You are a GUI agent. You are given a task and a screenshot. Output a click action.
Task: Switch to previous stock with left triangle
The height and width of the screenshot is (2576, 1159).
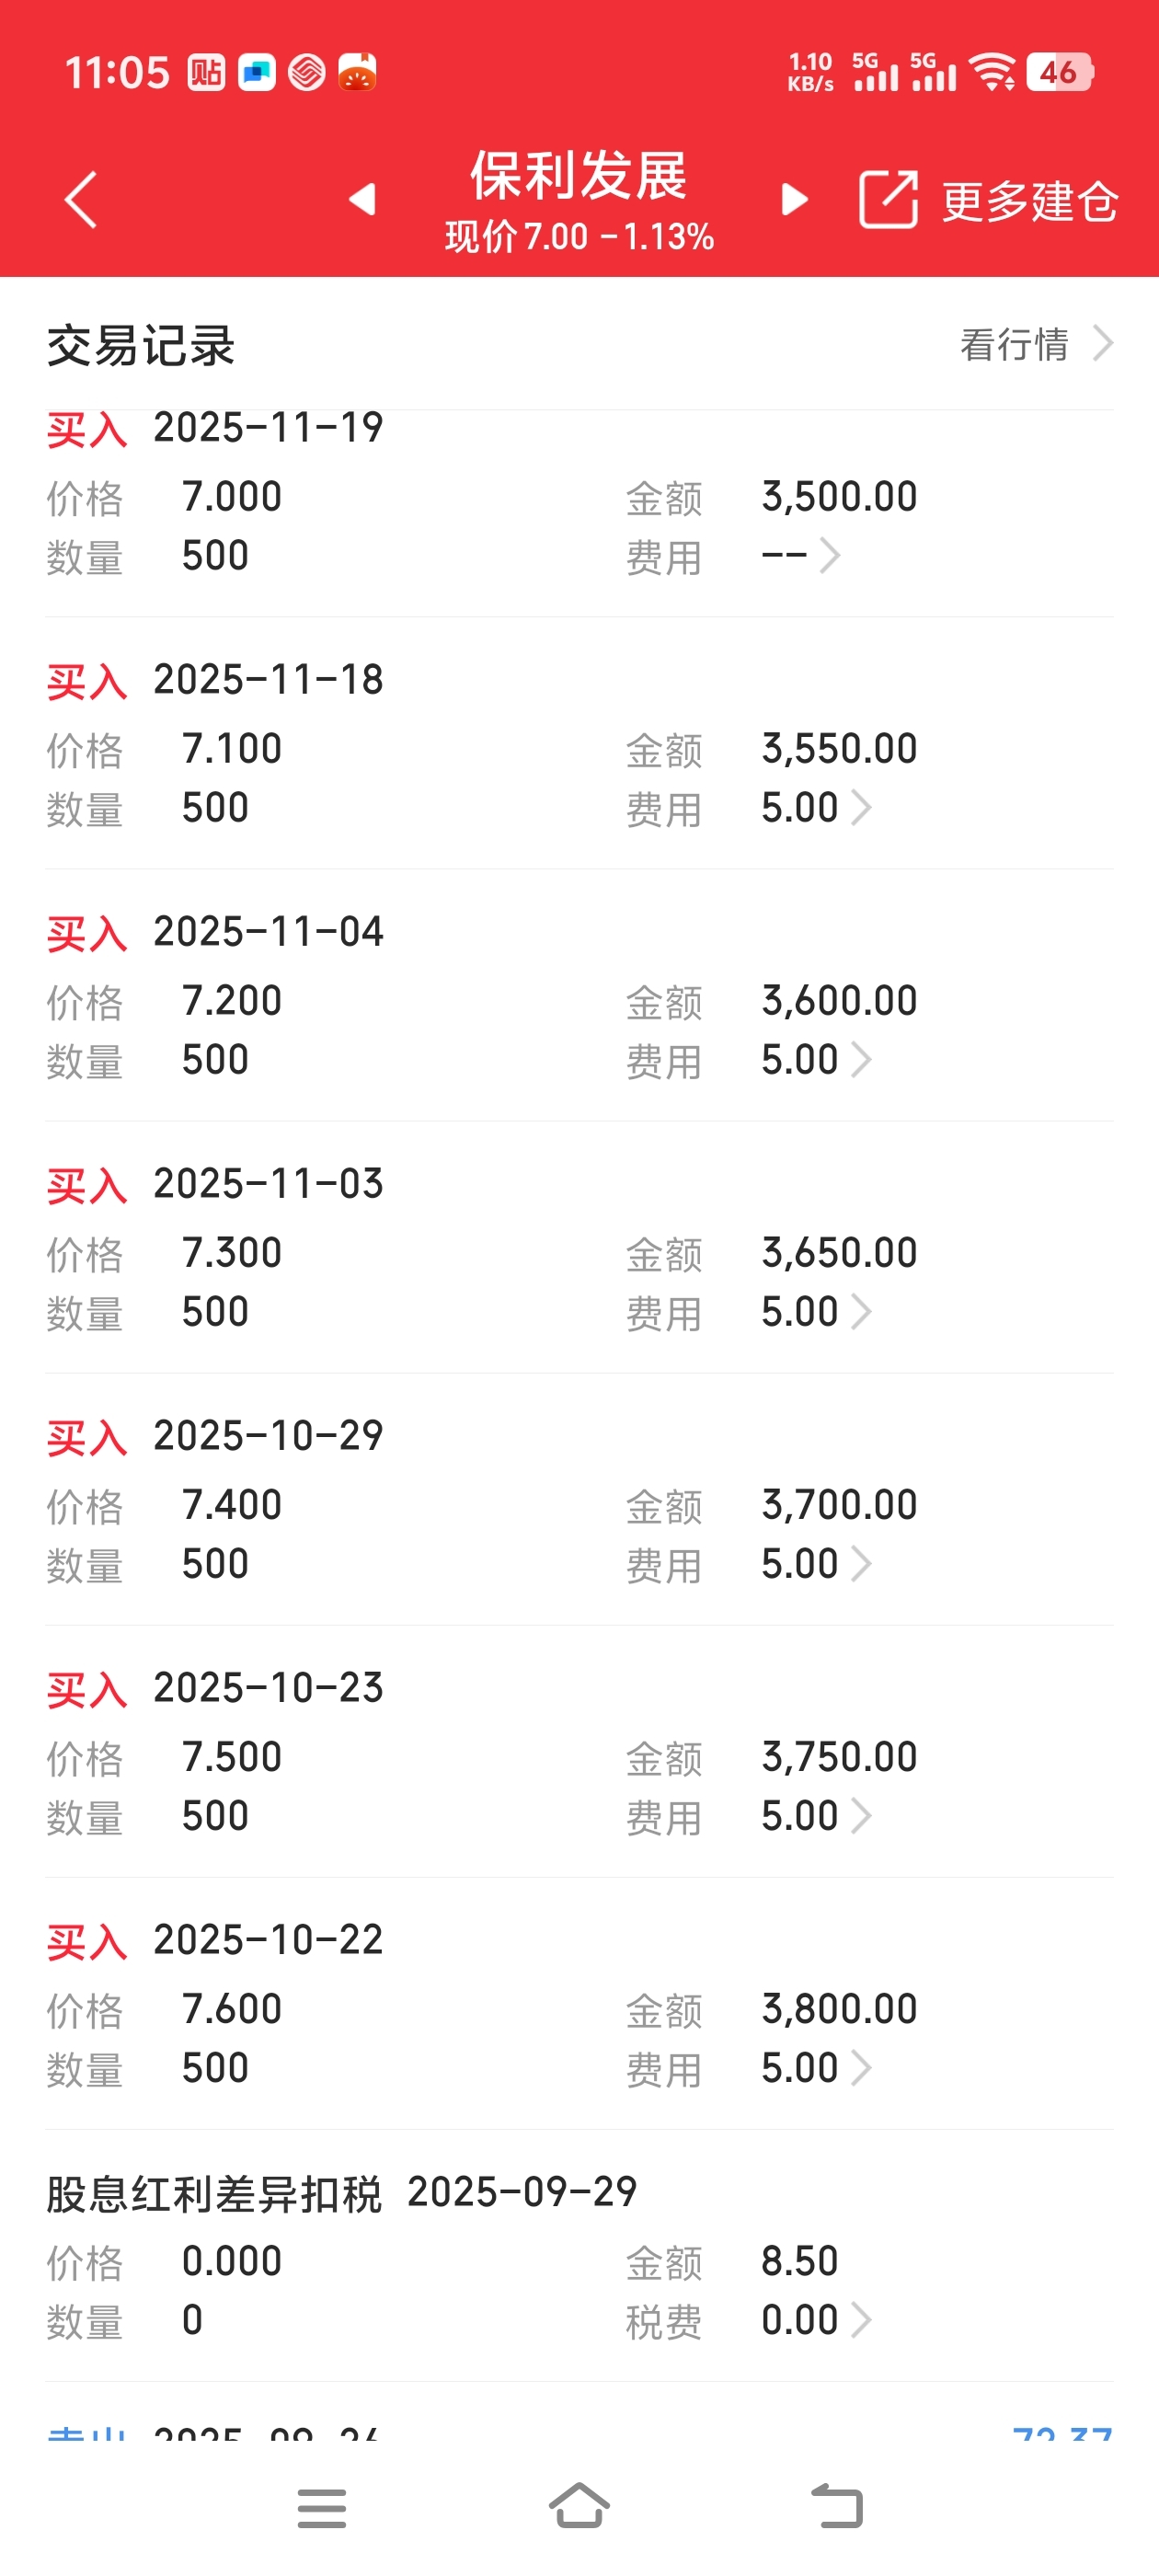pyautogui.click(x=362, y=200)
